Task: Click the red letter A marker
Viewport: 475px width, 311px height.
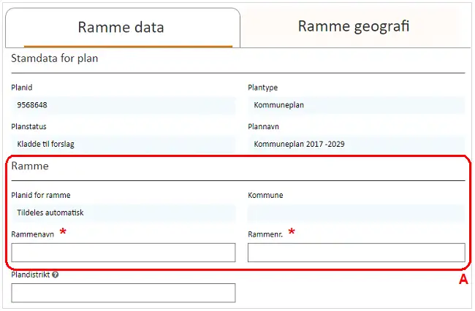Action: (462, 280)
